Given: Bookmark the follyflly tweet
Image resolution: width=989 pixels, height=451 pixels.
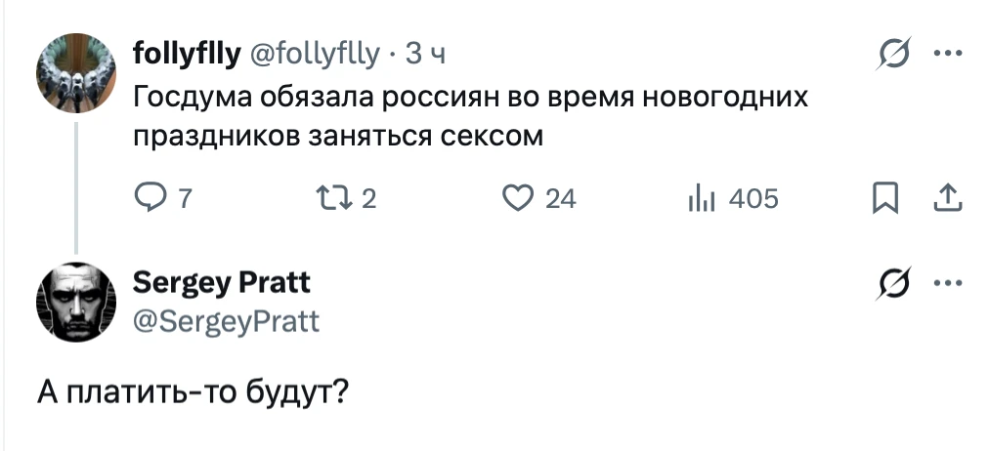Looking at the screenshot, I should coord(883,199).
